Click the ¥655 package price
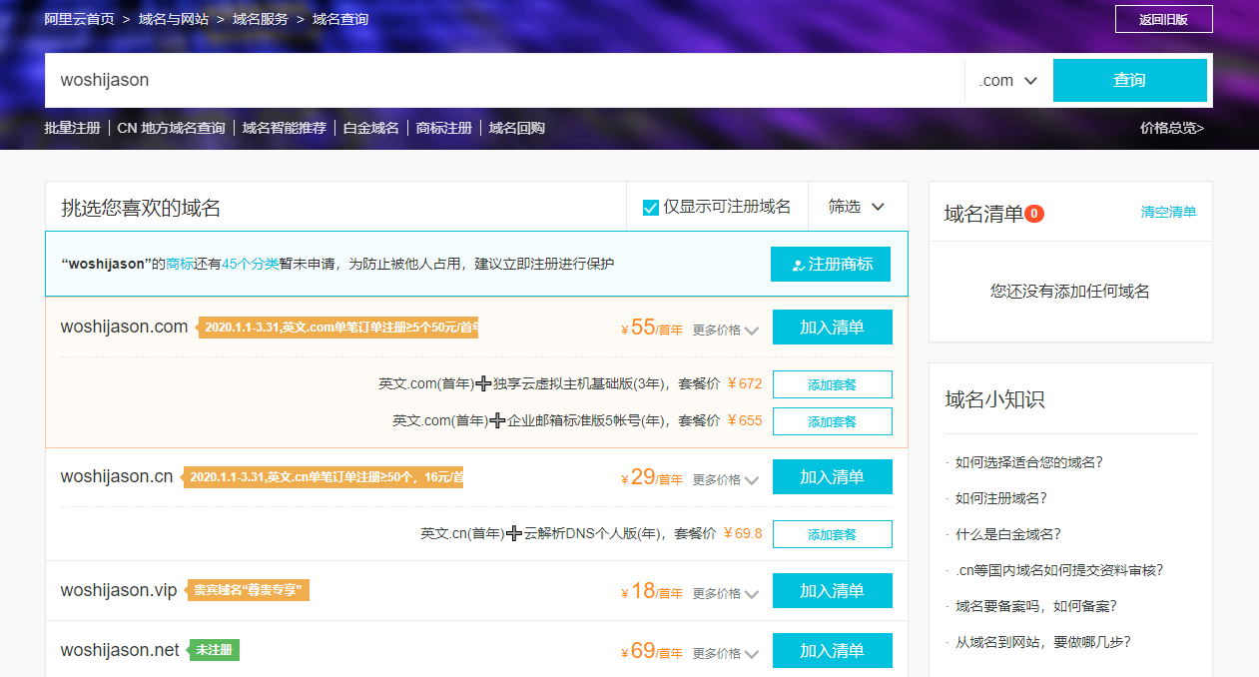The image size is (1259, 677). [x=745, y=420]
